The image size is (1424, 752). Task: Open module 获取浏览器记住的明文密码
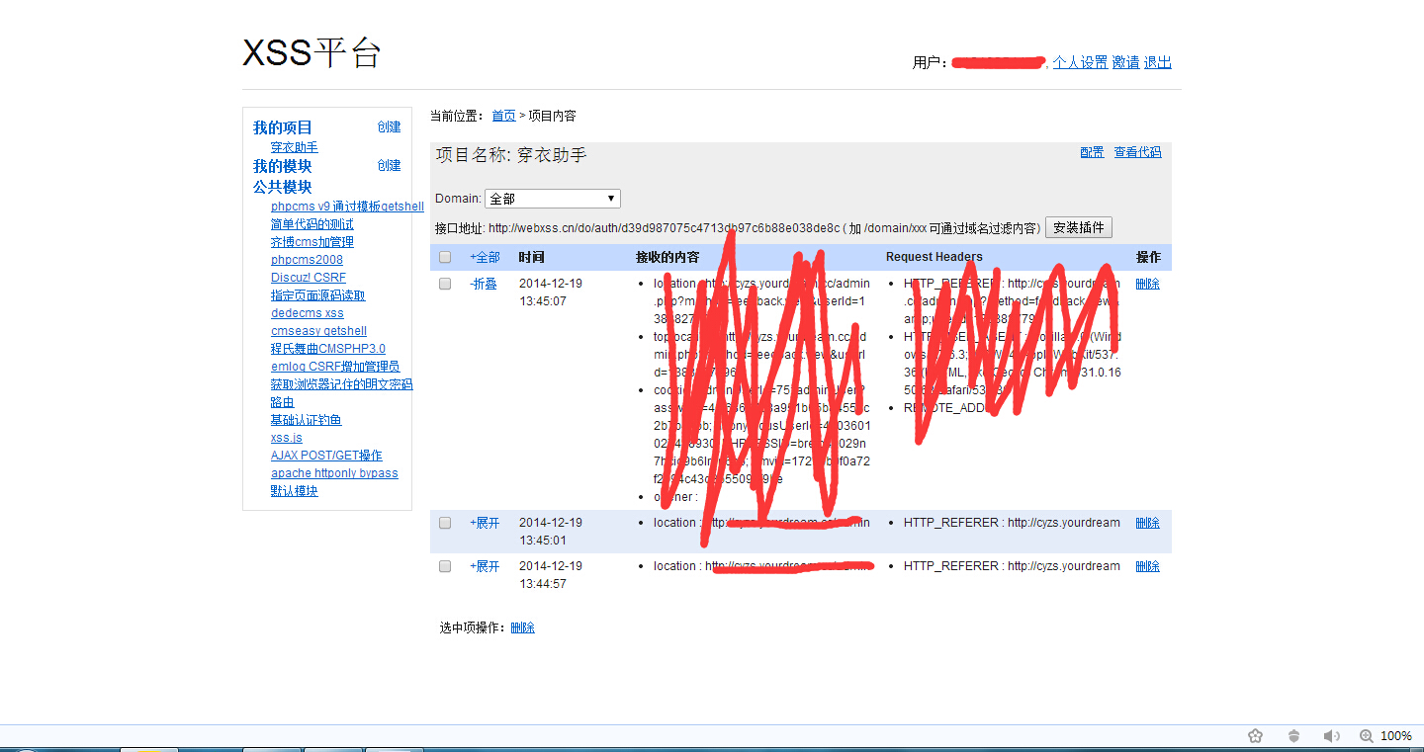coord(342,384)
